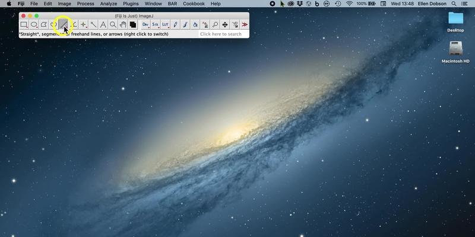475x237 pixels.
Task: Open the Apple menu
Action: (x=9, y=4)
